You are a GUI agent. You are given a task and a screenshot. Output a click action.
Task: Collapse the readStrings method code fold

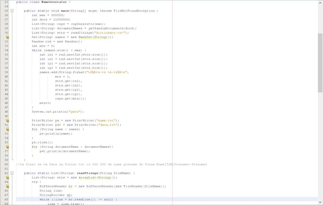pos(12,173)
